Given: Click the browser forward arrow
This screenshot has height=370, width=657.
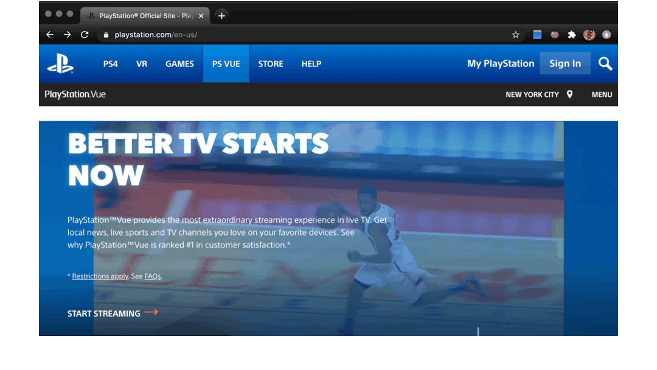Looking at the screenshot, I should tap(67, 35).
